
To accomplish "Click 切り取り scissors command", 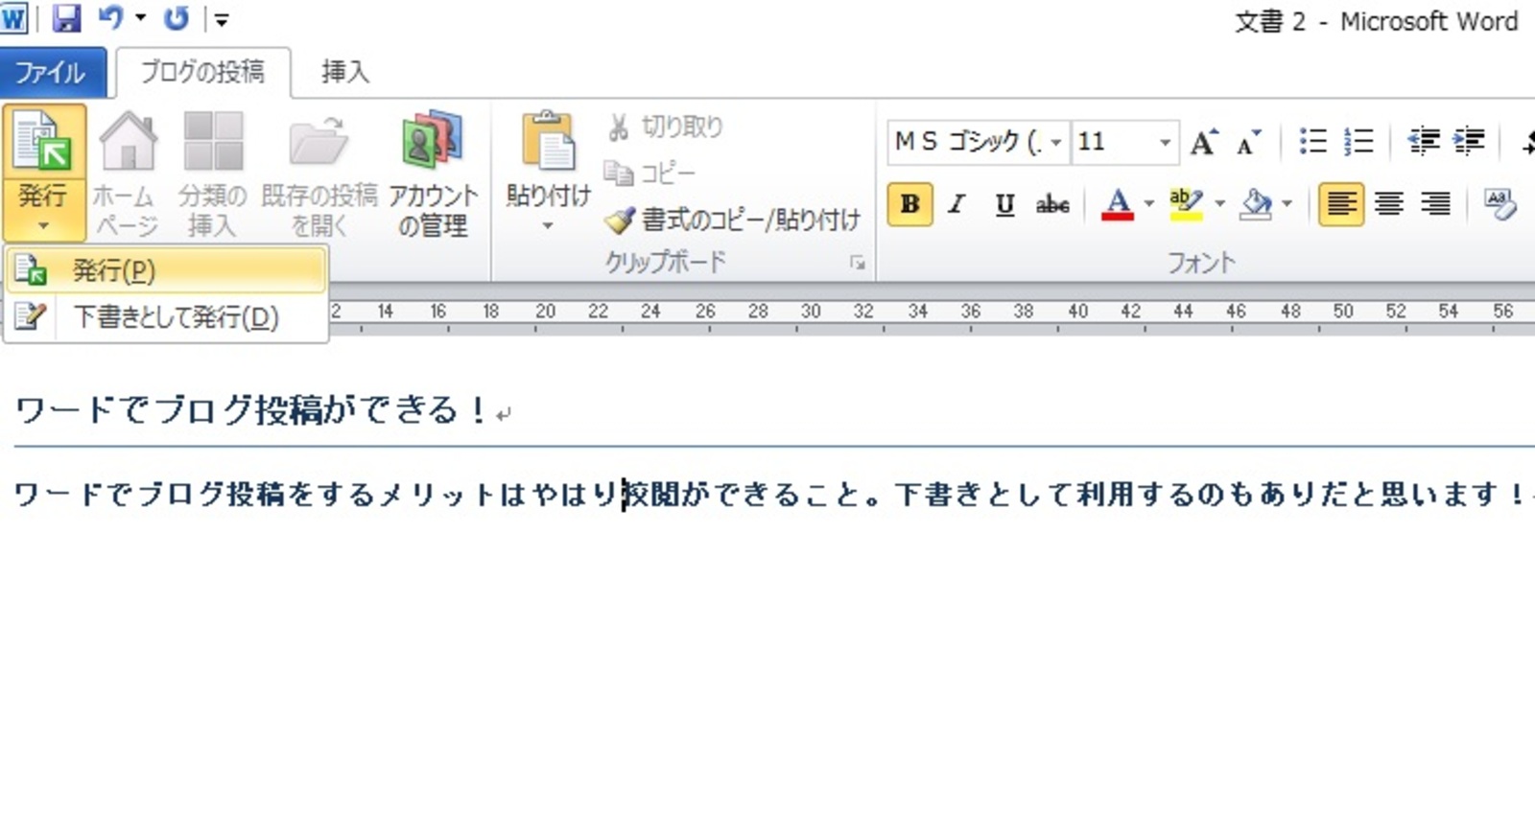I will coord(664,127).
